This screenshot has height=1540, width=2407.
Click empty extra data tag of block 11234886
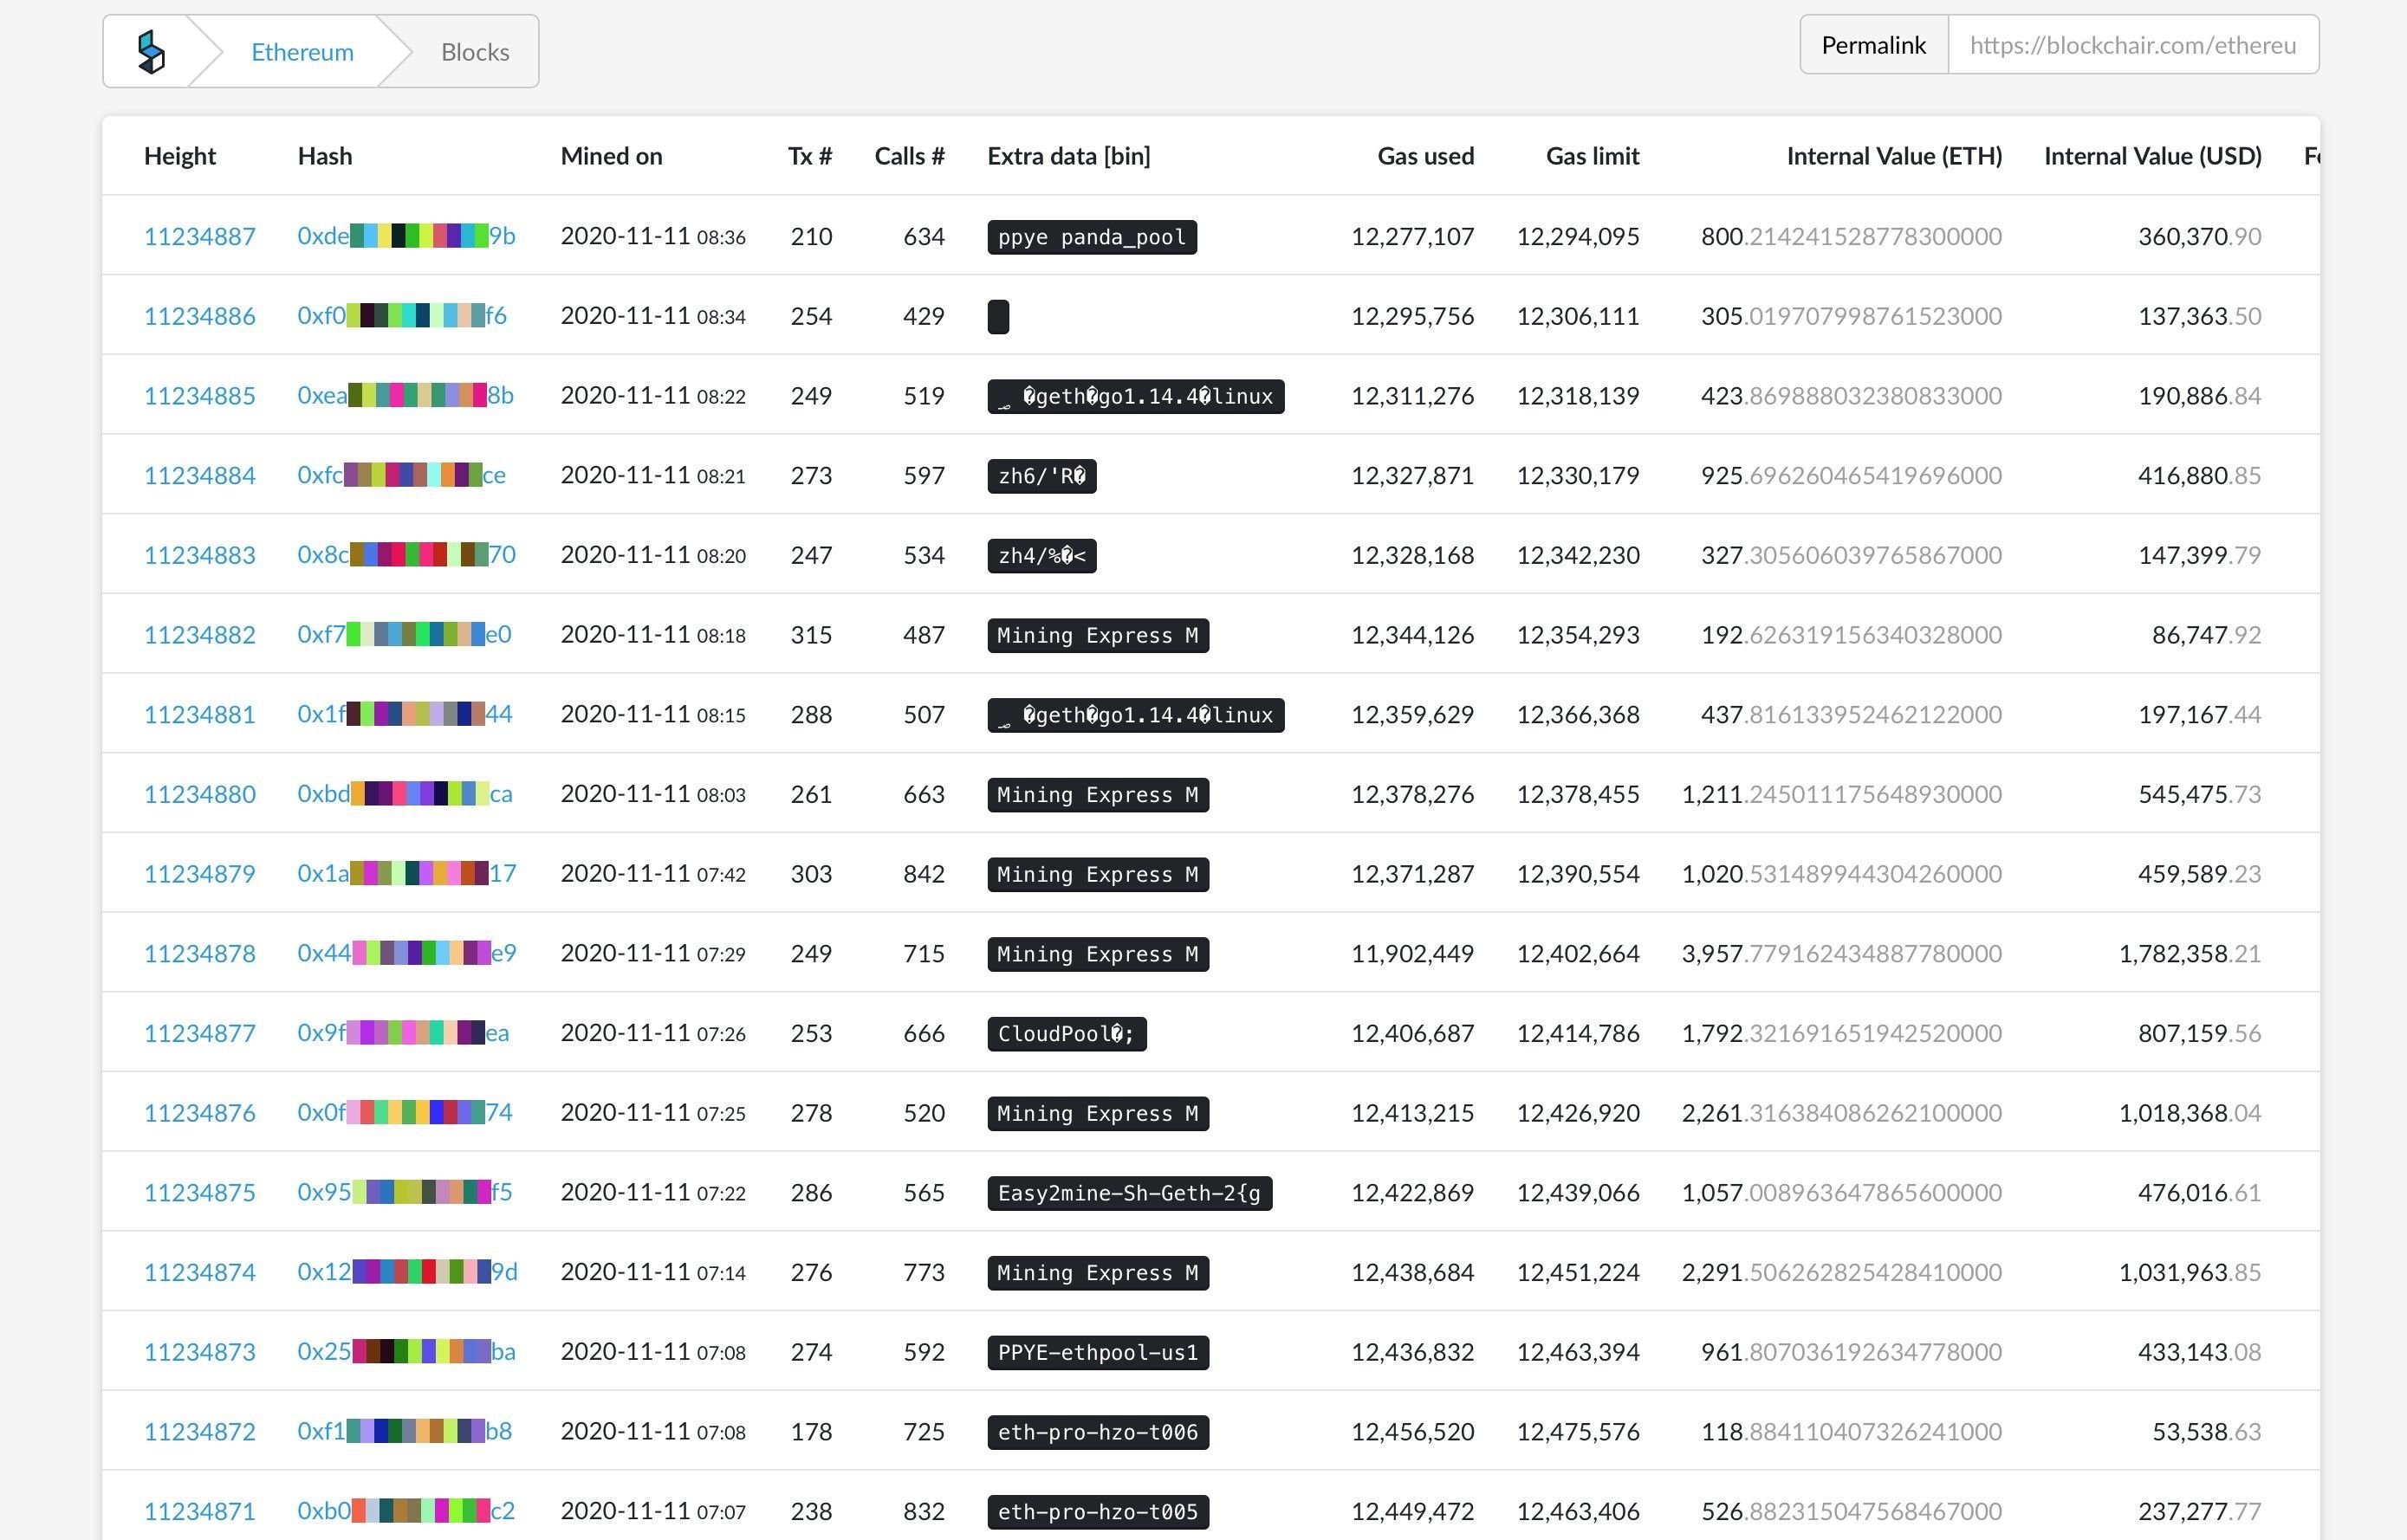coord(998,317)
